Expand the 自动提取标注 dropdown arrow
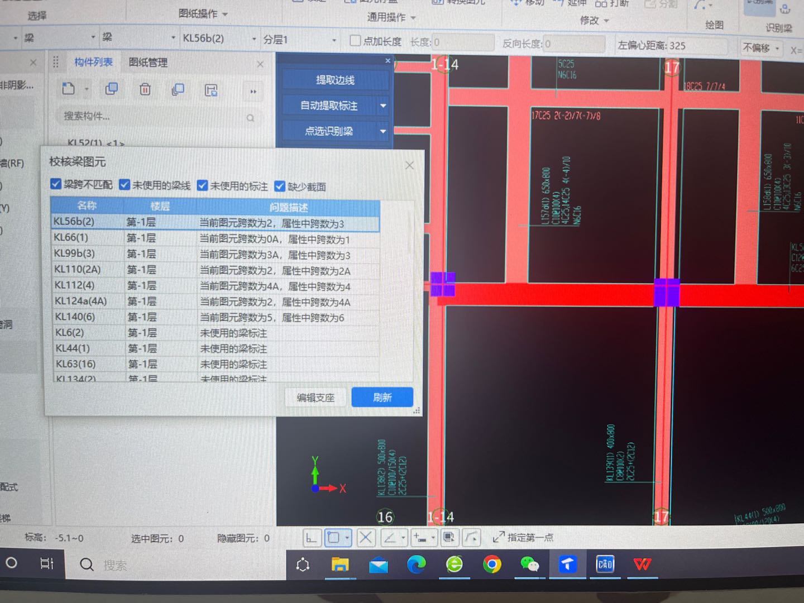This screenshot has height=603, width=804. [x=383, y=106]
